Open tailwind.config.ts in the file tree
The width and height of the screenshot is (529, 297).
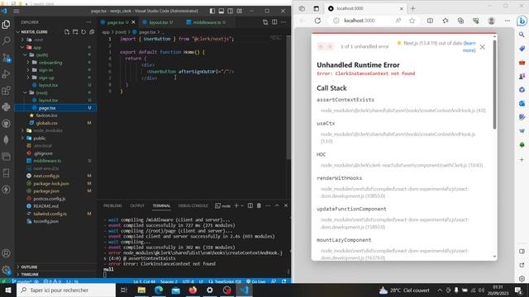click(50, 214)
